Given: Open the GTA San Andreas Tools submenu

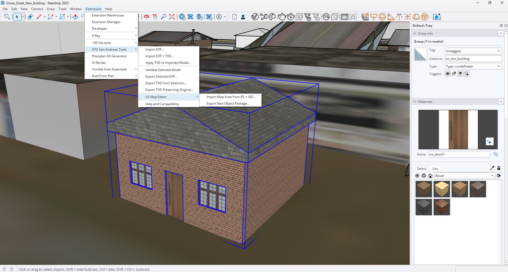Looking at the screenshot, I should click(112, 49).
